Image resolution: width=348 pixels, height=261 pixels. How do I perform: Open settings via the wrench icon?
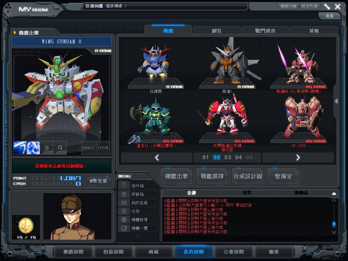click(x=327, y=6)
